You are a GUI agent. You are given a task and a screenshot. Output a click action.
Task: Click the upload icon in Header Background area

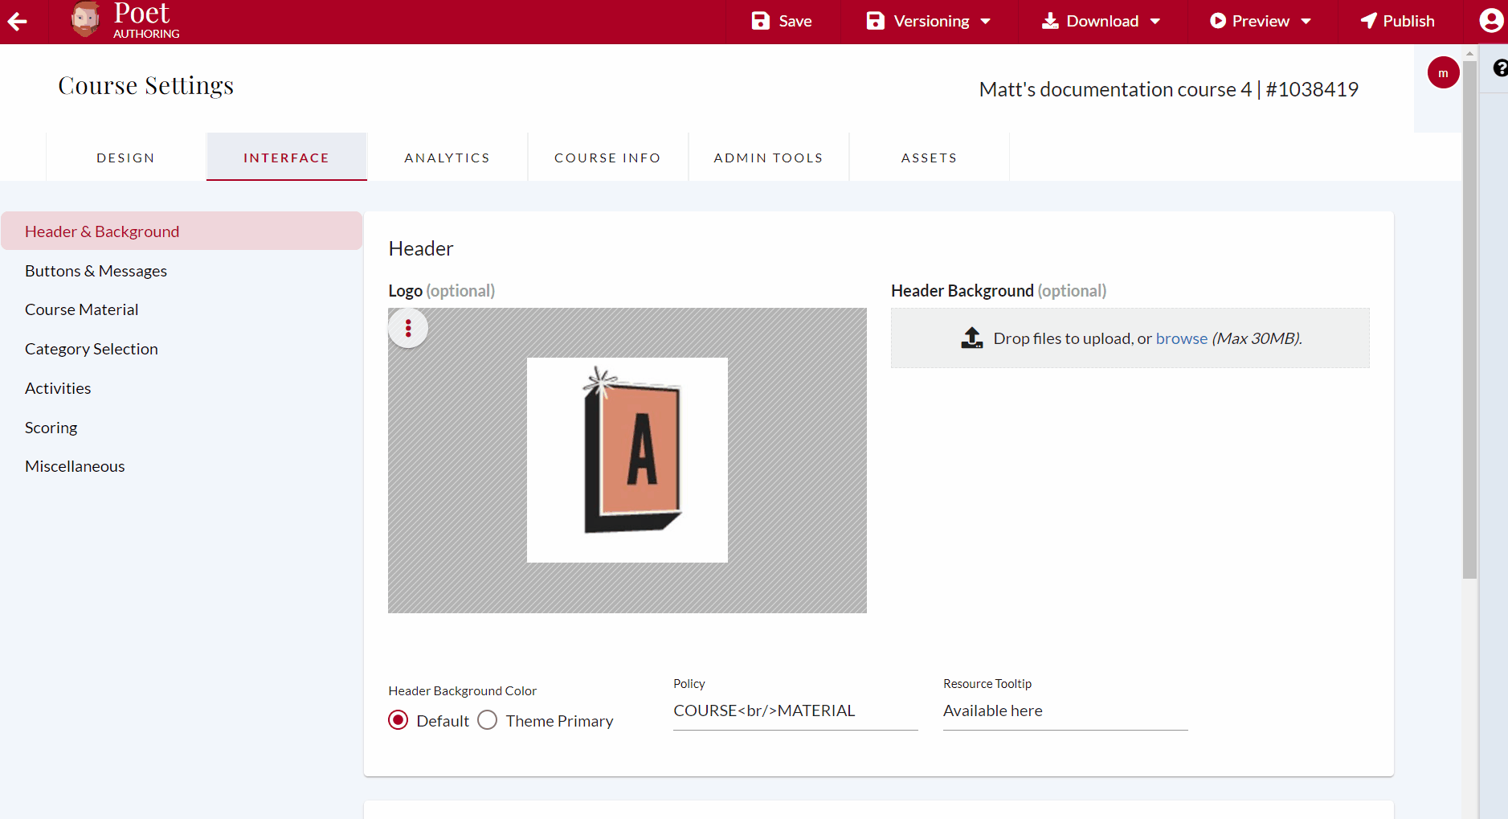(x=972, y=338)
